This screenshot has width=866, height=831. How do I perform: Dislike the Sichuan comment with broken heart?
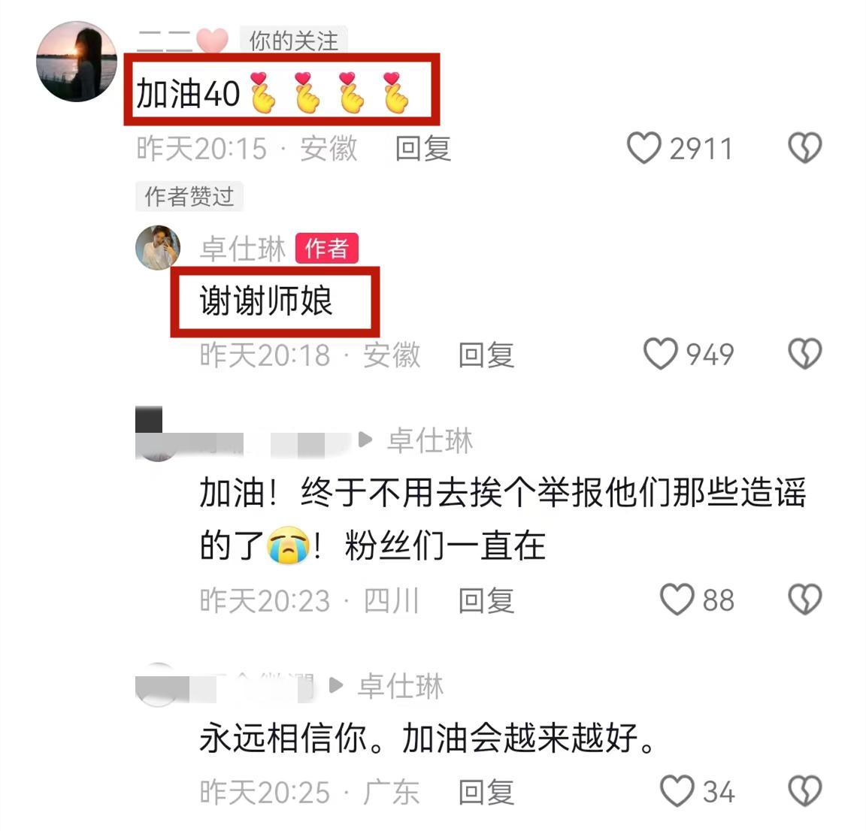click(x=804, y=600)
